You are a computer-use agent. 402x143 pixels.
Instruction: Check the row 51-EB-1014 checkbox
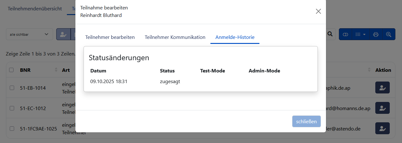tap(12, 88)
